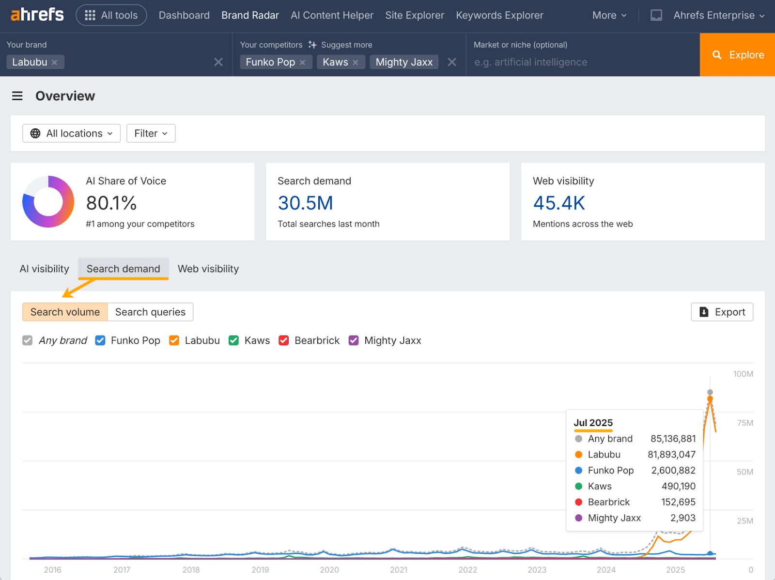Click the ahrefs logo
775x580 pixels.
click(x=37, y=15)
